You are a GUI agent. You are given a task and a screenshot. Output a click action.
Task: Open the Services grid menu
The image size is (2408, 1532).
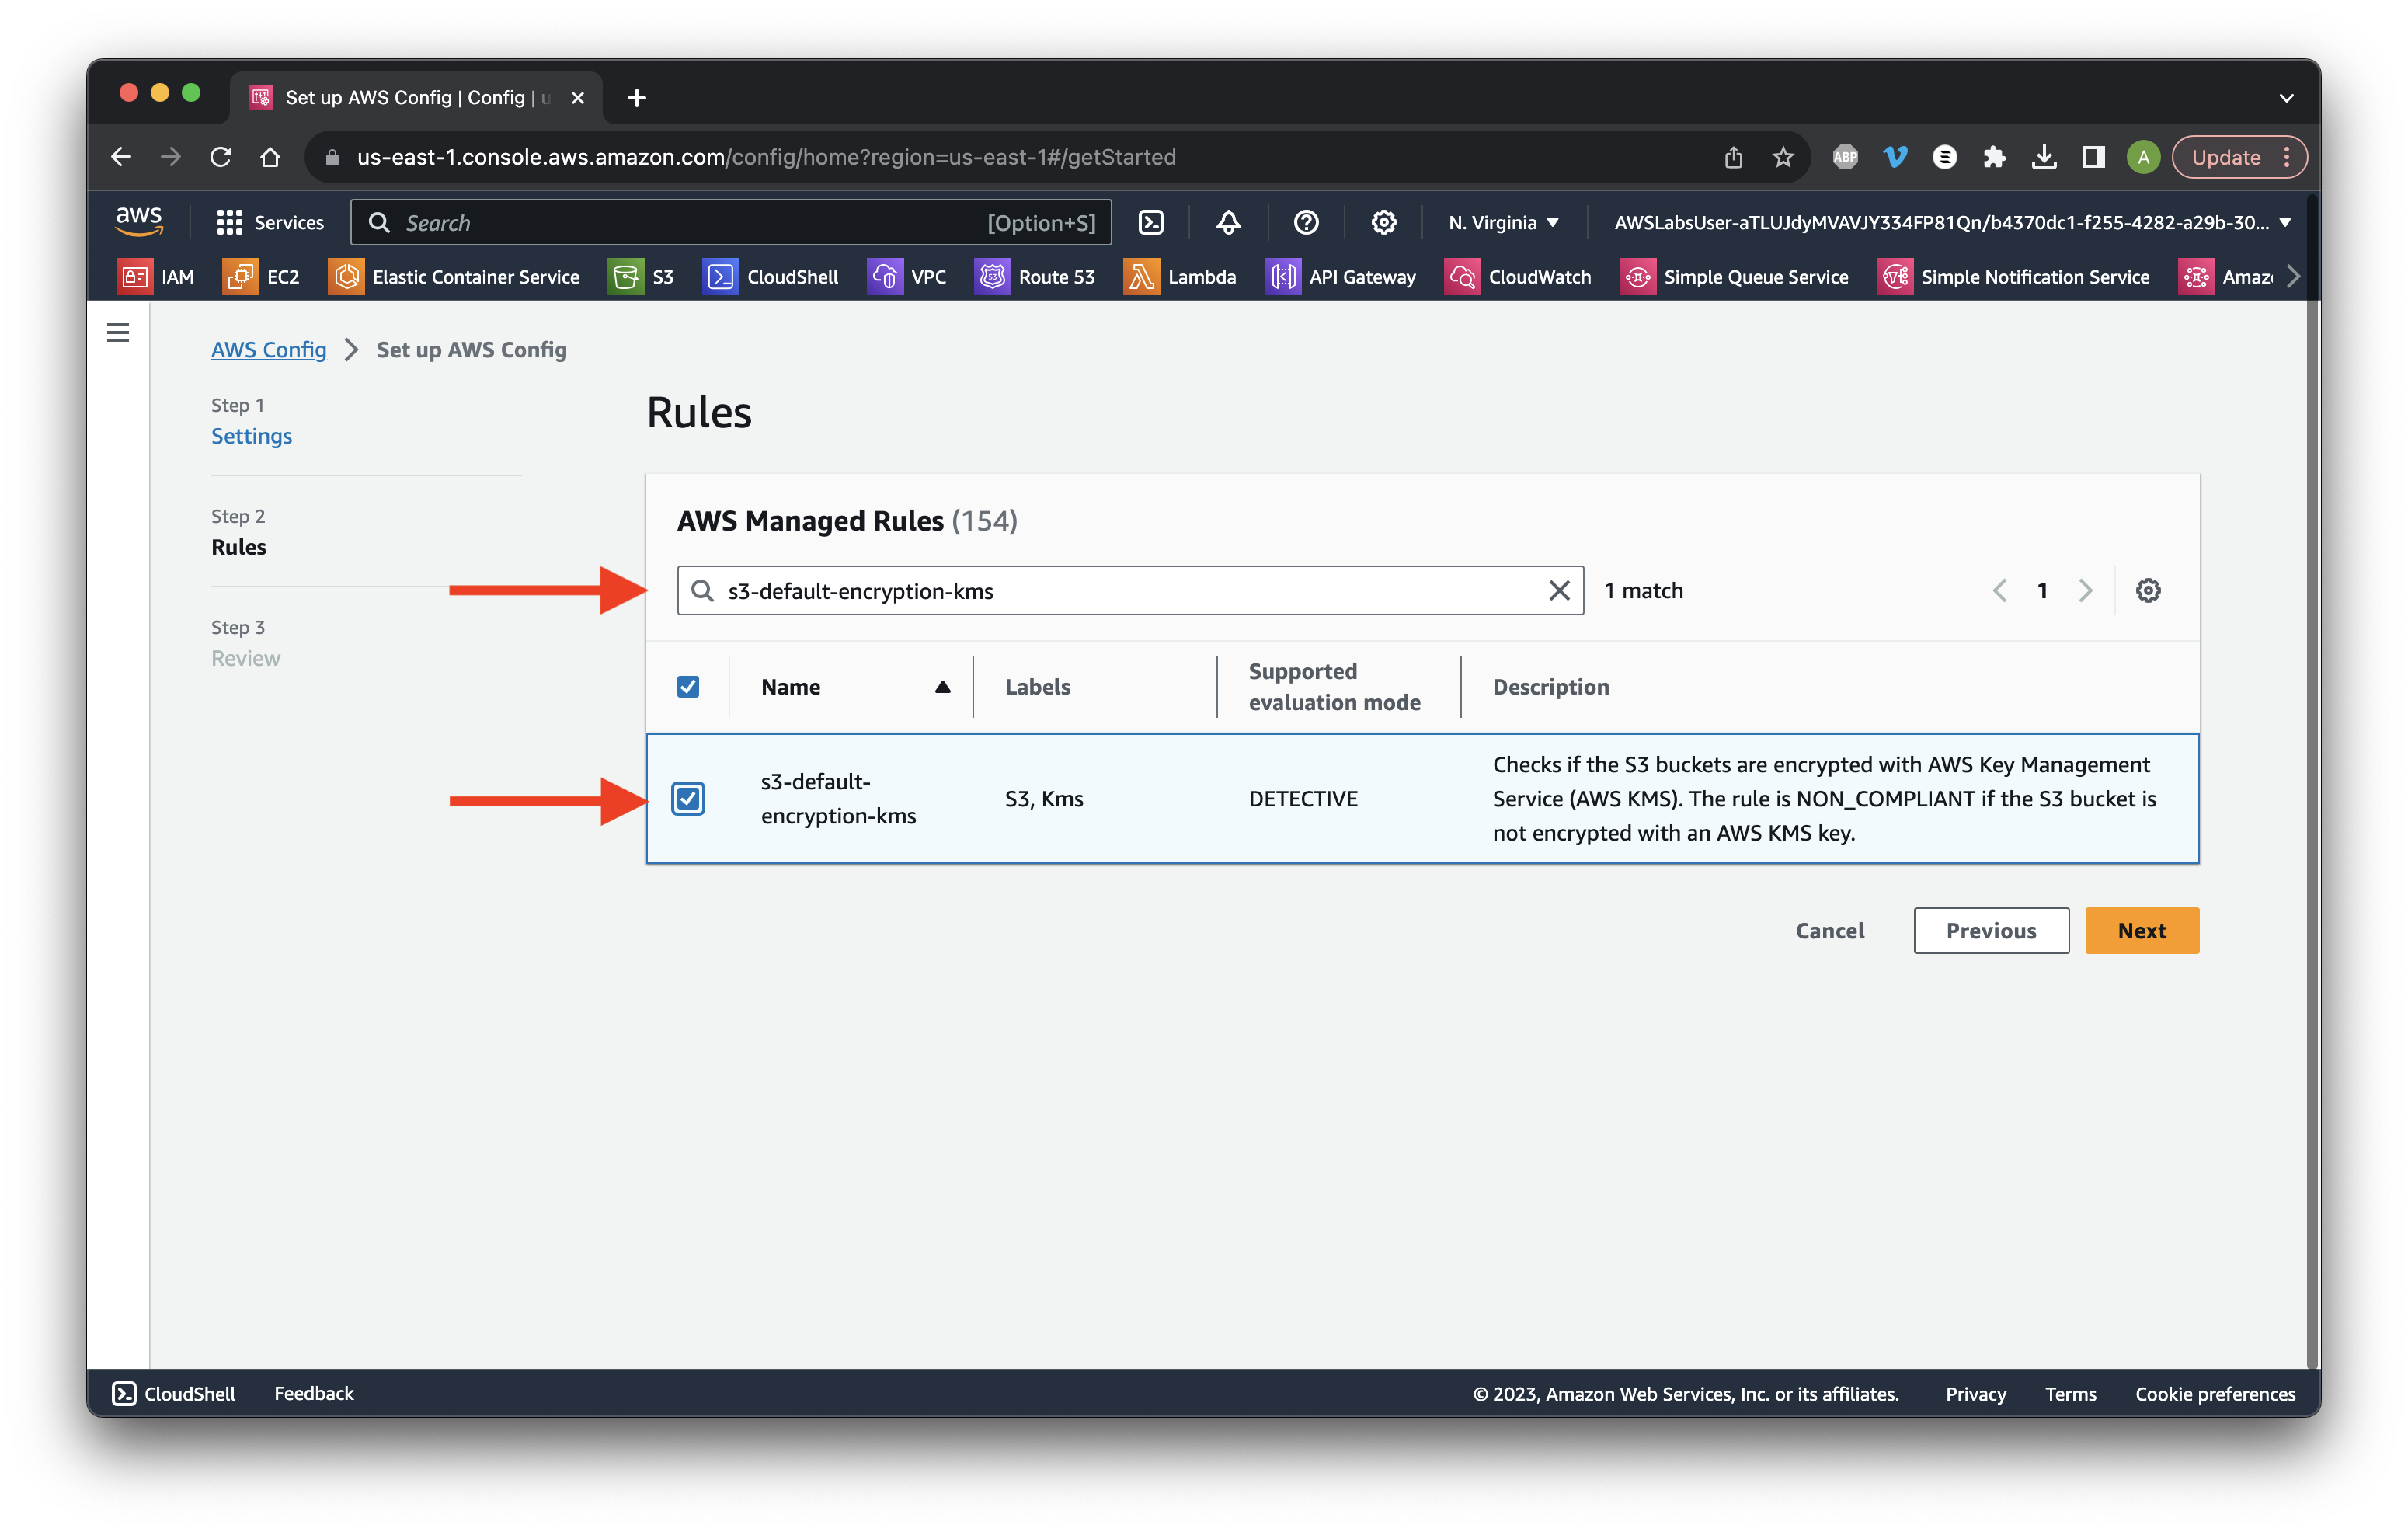[x=270, y=222]
